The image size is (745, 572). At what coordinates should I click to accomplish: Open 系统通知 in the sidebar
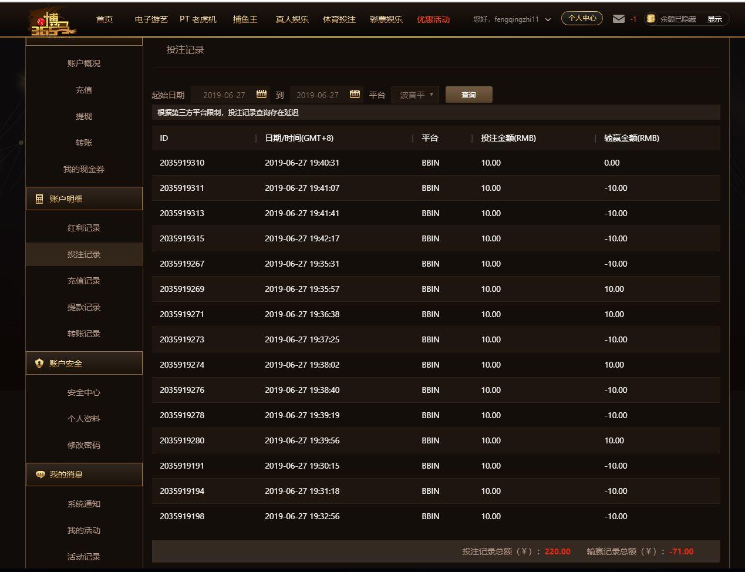tap(84, 504)
